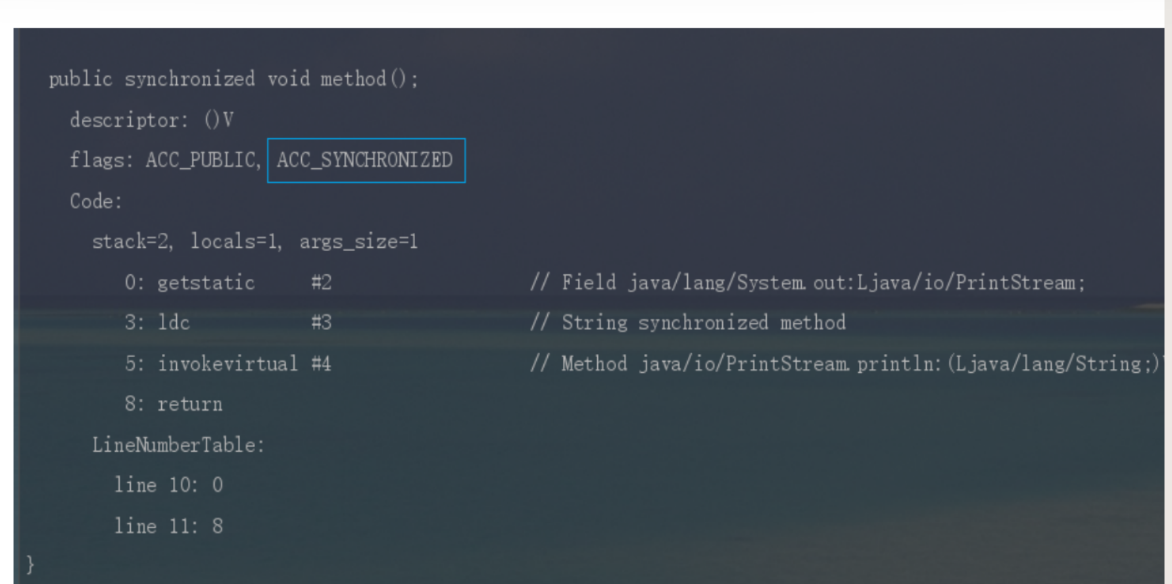The width and height of the screenshot is (1172, 584).
Task: Click the 'stack=2, locals=1, args_size=1' line
Action: [x=255, y=242]
